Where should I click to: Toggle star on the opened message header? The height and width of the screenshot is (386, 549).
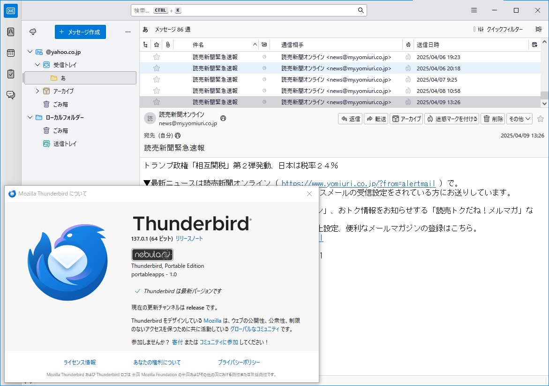pos(540,119)
